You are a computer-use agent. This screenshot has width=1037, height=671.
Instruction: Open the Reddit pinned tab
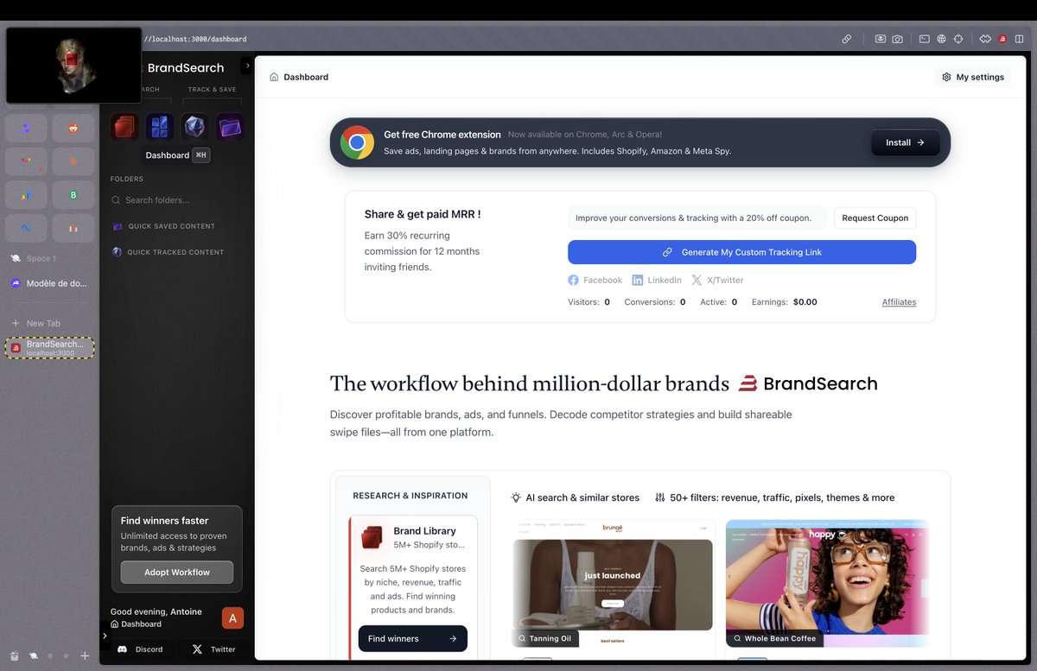(73, 128)
